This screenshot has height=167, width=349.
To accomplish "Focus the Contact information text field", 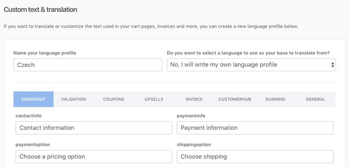I will click(x=94, y=128).
